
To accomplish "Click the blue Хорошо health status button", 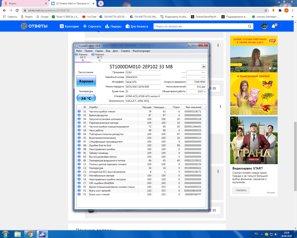I will (x=86, y=81).
